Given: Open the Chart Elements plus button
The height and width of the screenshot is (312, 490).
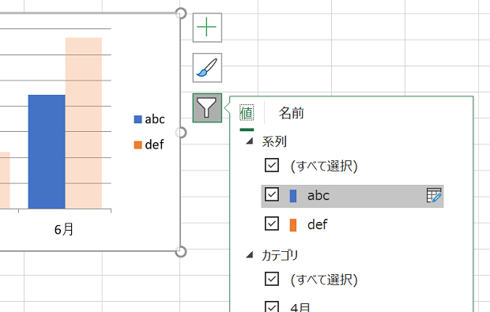Looking at the screenshot, I should point(207,28).
